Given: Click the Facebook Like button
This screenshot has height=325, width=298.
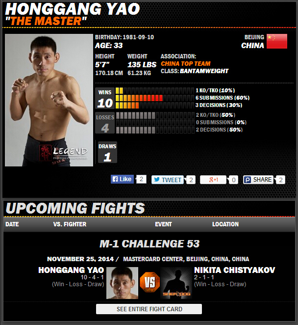Looking at the screenshot, I should [x=123, y=179].
